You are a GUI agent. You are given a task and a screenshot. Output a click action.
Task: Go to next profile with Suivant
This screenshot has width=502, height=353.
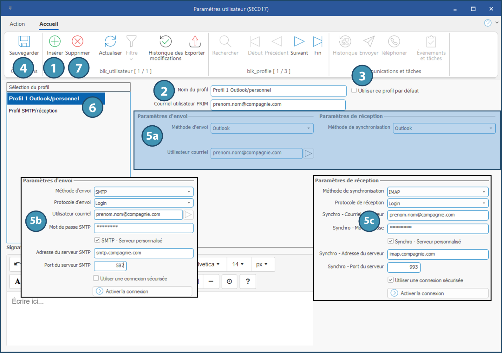coord(299,41)
